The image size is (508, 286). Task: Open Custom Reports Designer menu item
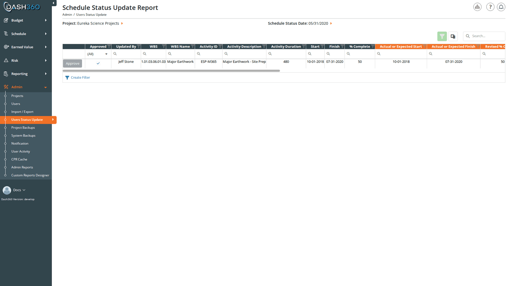[30, 175]
